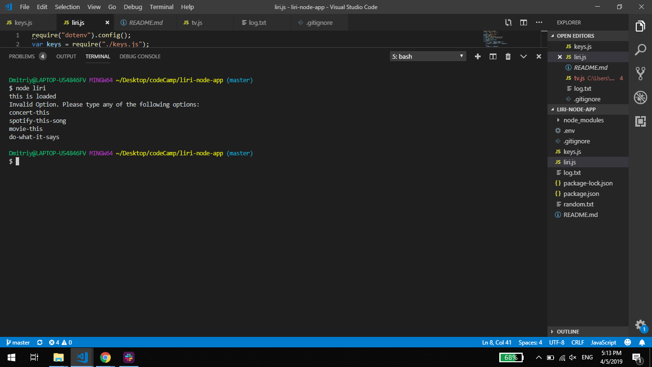Expand the OUTLINE section
The height and width of the screenshot is (367, 652).
click(x=588, y=332)
